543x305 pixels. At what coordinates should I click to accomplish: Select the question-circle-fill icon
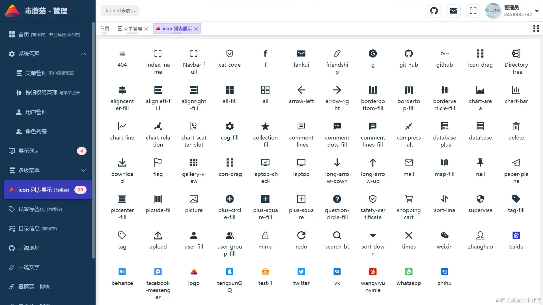coord(337,199)
